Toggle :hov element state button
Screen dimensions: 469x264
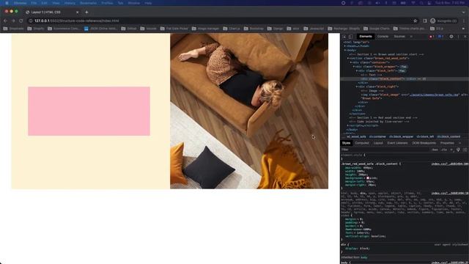pyautogui.click(x=435, y=150)
